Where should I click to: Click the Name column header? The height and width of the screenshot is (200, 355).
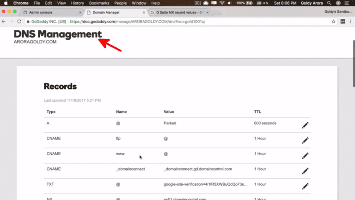[122, 112]
